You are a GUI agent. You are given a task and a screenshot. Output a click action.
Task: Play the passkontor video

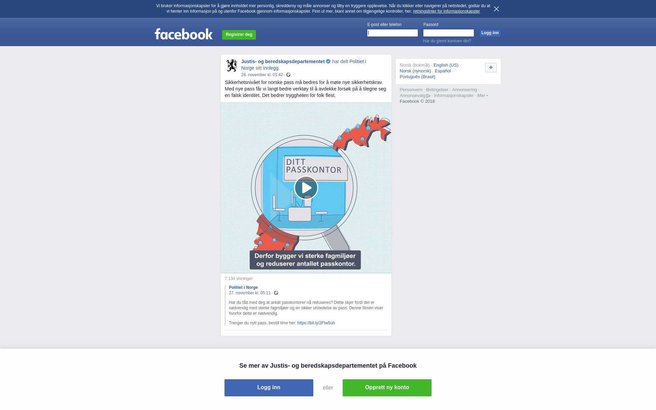click(x=306, y=188)
